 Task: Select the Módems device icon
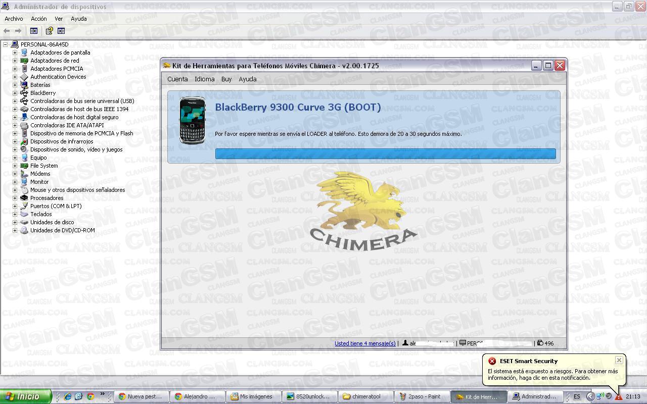[x=24, y=174]
